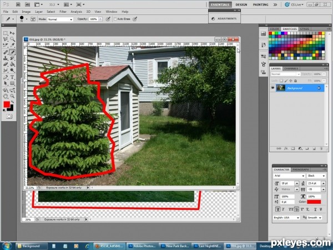Open the leading 23.4 pt dropdown
This screenshot has width=333, height=250.
(324, 183)
